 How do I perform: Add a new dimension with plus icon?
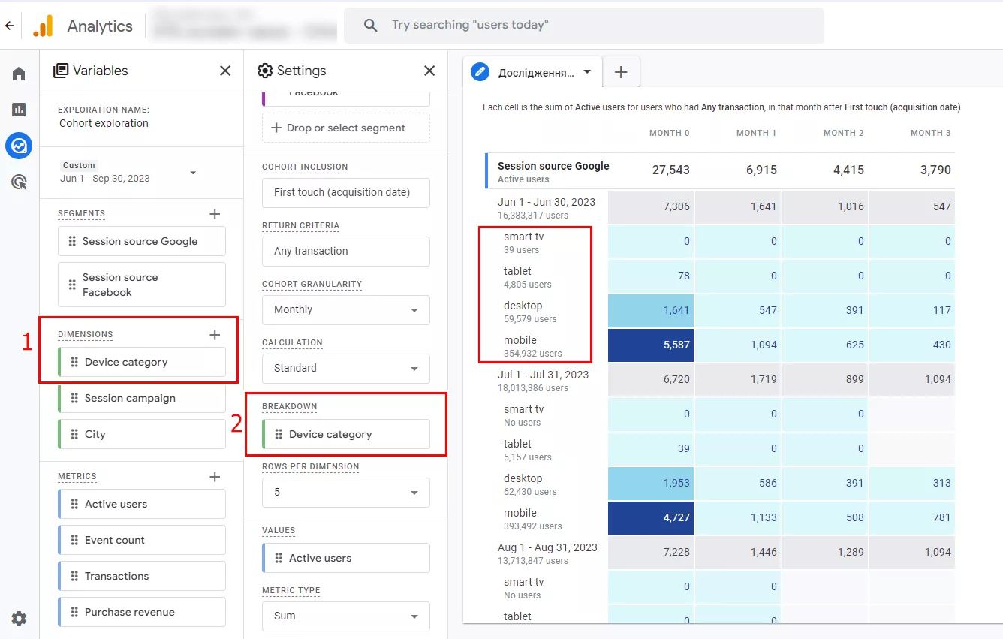[x=215, y=335]
